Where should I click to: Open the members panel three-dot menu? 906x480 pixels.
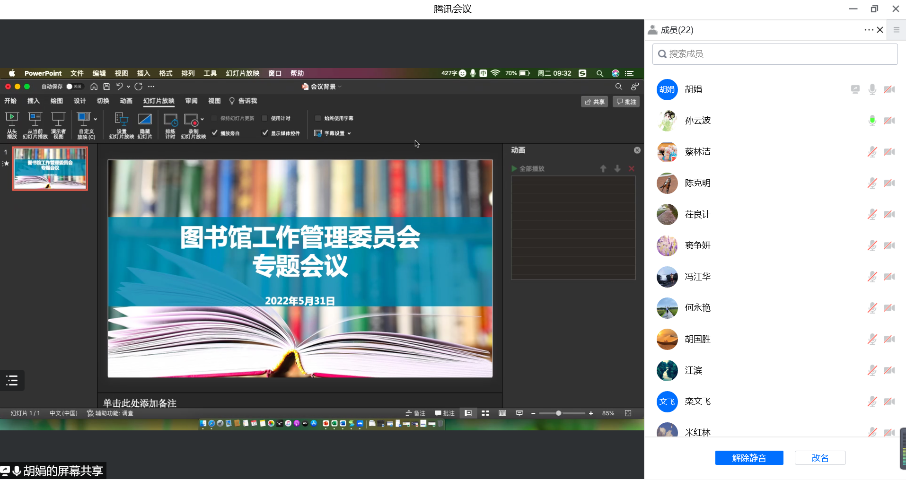pos(869,30)
